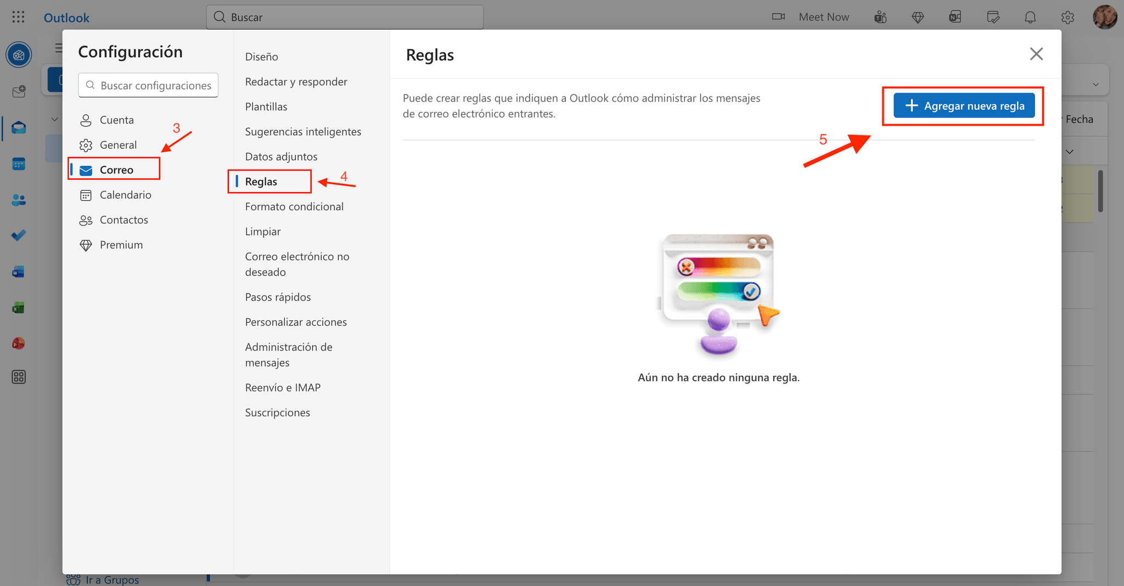The height and width of the screenshot is (586, 1124).
Task: Close the Configuración dialog
Action: 1036,54
